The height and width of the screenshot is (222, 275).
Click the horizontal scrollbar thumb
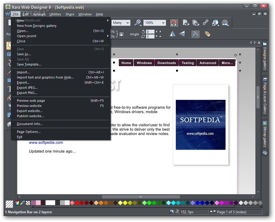pos(141,197)
